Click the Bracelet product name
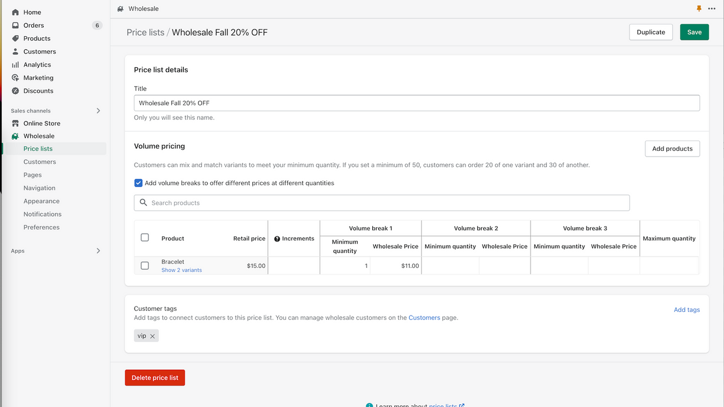Image resolution: width=724 pixels, height=407 pixels. (173, 262)
